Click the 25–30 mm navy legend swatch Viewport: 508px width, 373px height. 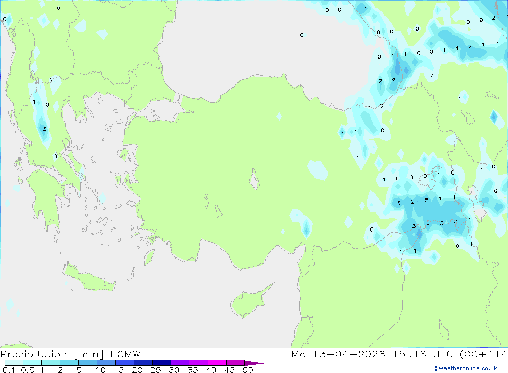point(162,363)
